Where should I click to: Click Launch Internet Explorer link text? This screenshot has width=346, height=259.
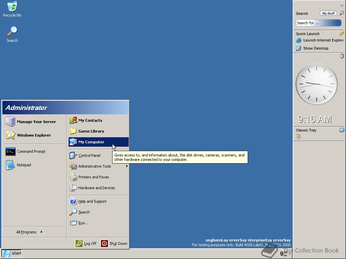coord(323,40)
